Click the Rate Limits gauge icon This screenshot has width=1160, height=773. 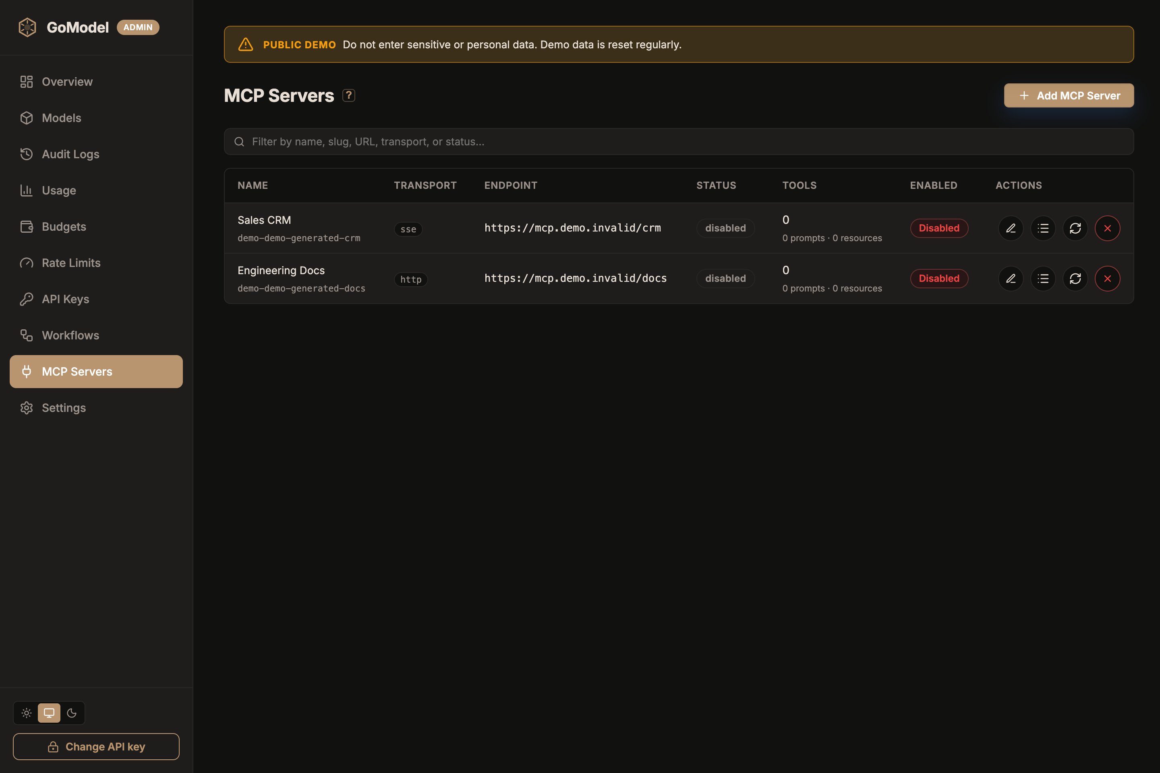pos(27,263)
